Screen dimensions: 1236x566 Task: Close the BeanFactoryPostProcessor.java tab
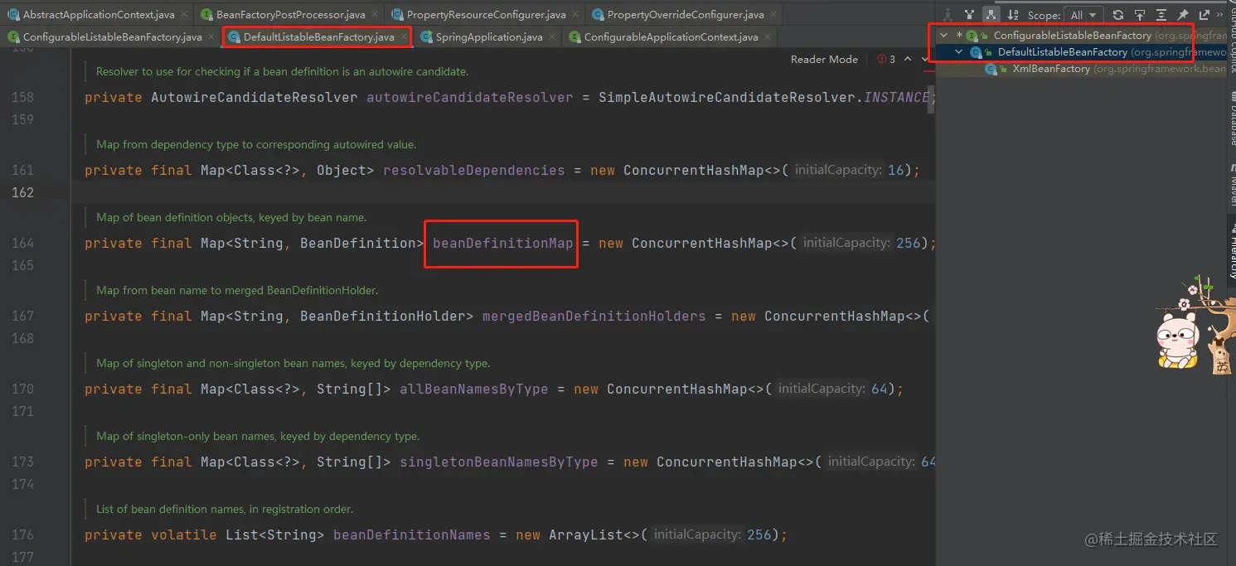coord(374,15)
